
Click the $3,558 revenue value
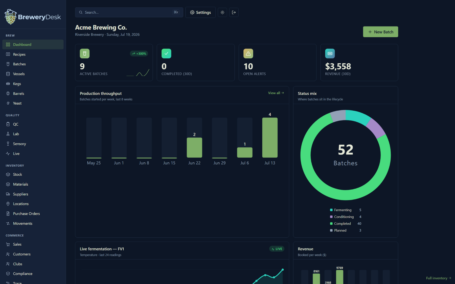click(x=338, y=66)
